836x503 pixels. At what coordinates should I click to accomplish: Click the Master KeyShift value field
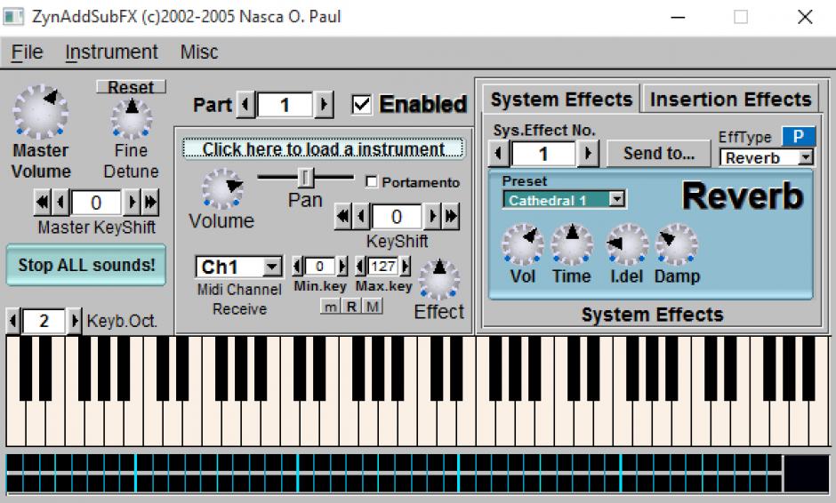pyautogui.click(x=96, y=203)
